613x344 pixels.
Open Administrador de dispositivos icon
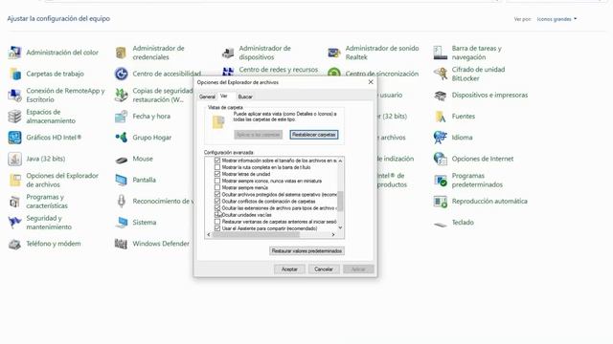[x=228, y=53]
